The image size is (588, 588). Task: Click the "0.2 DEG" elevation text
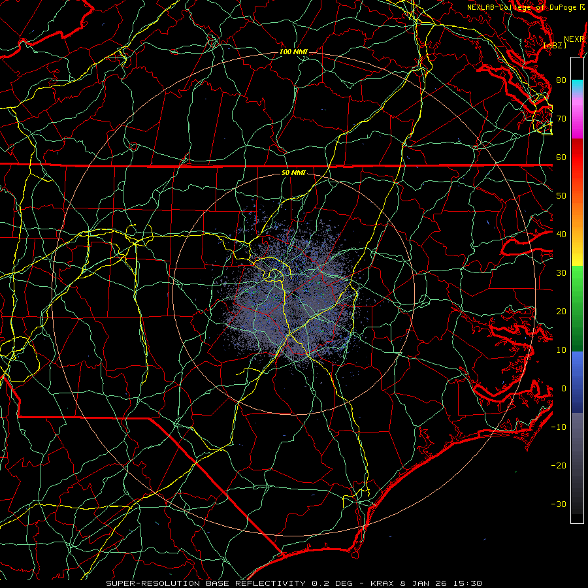coord(333,583)
